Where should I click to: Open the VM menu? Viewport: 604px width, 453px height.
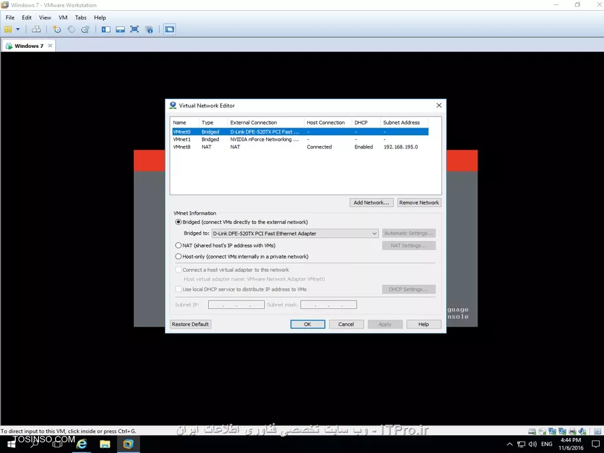[63, 18]
